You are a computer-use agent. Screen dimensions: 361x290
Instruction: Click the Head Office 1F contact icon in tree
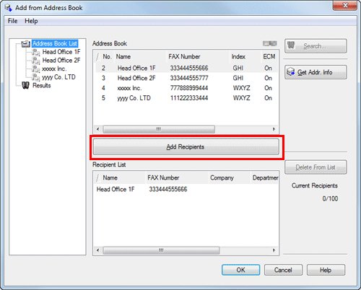(x=36, y=52)
